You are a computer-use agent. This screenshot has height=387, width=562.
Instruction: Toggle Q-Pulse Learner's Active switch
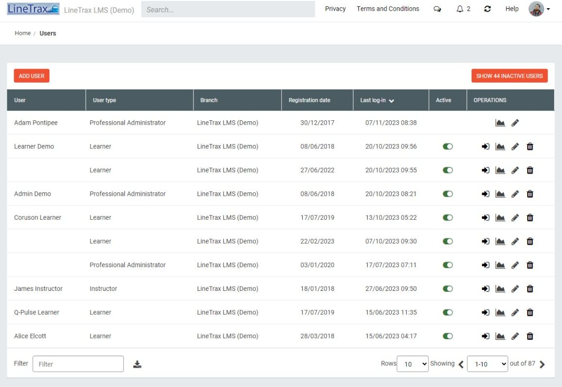tap(448, 312)
